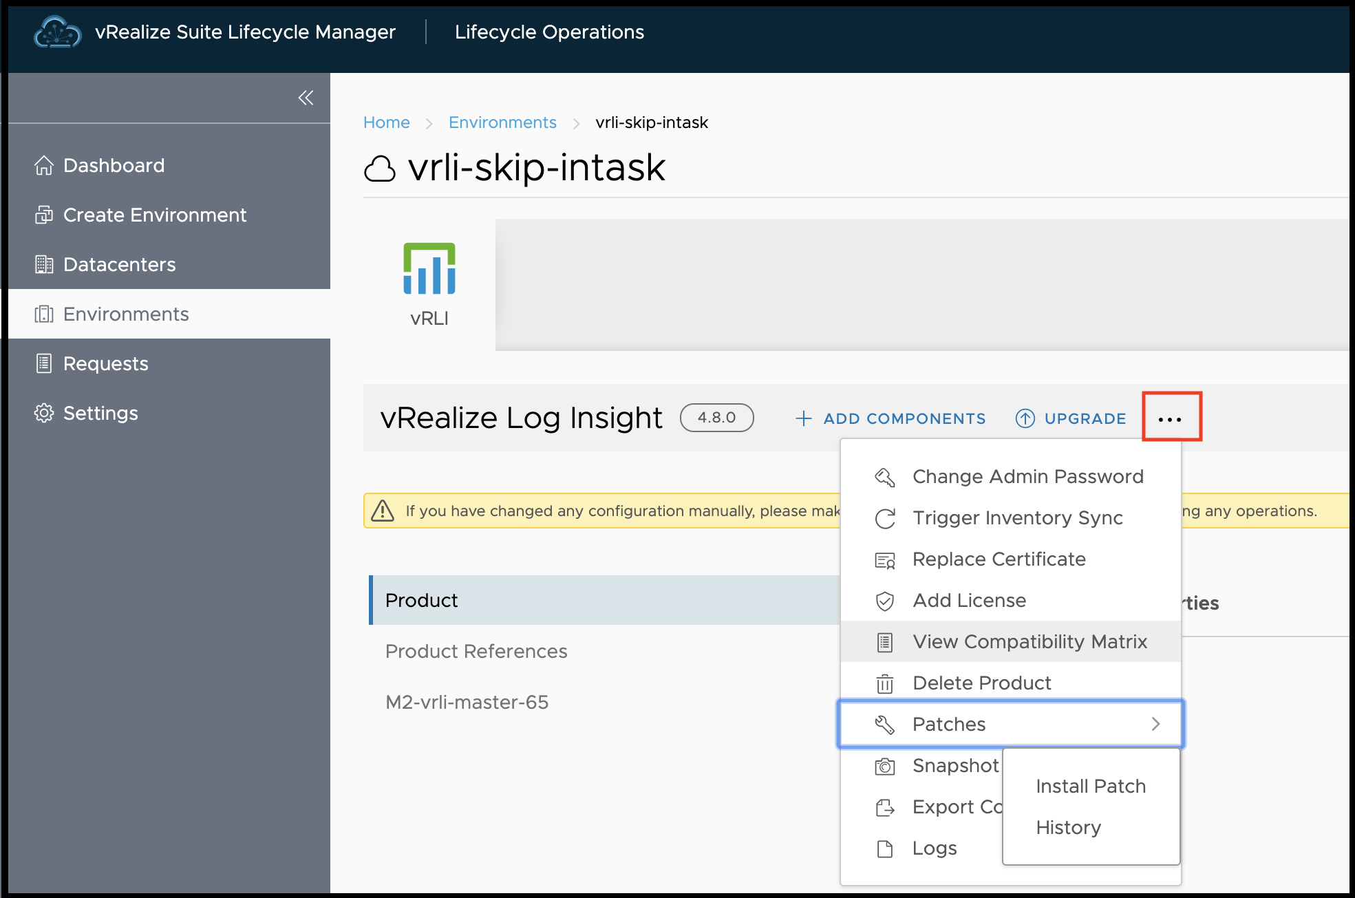Select Install Patch from the submenu

[1090, 786]
